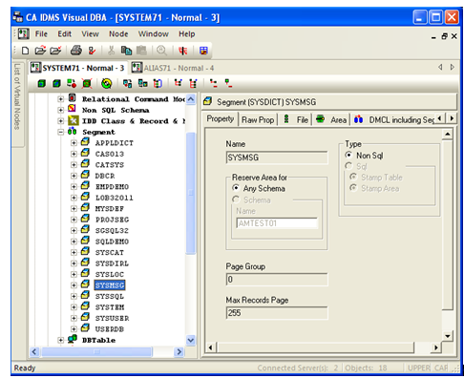Click the first of two teal window icons
This screenshot has width=464, height=378.
(128, 84)
